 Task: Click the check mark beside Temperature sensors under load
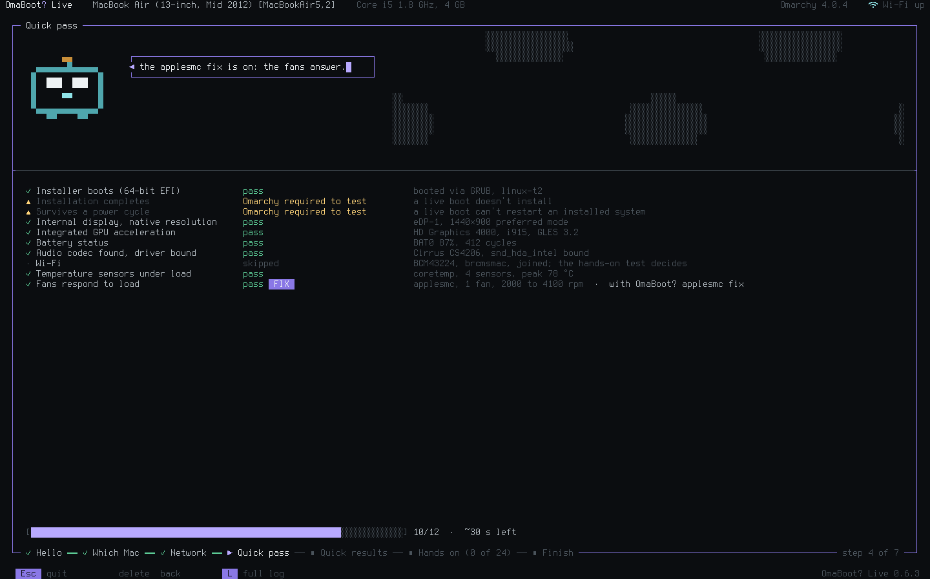(x=28, y=273)
